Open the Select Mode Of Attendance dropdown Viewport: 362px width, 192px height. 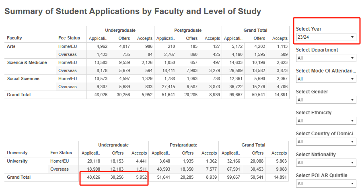click(326, 79)
